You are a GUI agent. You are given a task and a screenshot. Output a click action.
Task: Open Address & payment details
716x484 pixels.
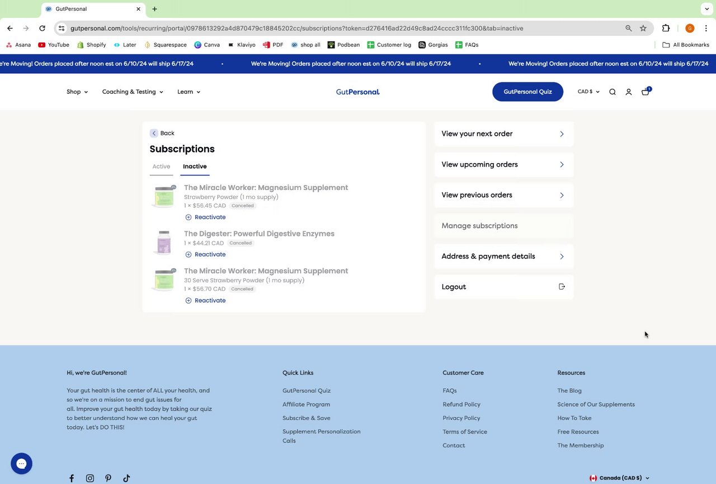503,257
